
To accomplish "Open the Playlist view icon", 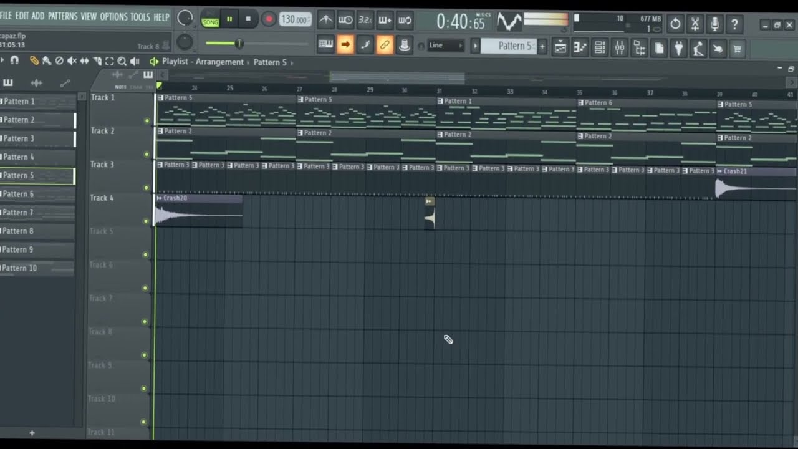I will tap(560, 47).
